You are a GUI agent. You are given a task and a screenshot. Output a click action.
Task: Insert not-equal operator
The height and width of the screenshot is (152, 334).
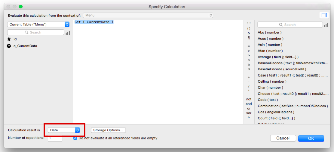click(x=249, y=51)
